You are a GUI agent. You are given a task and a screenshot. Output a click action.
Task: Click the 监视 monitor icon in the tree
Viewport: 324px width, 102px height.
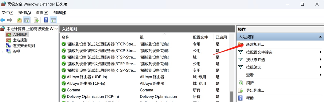[8, 51]
